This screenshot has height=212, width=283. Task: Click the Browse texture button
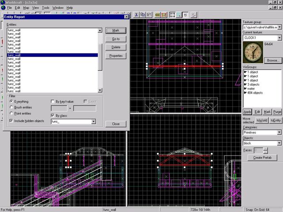[x=273, y=61]
